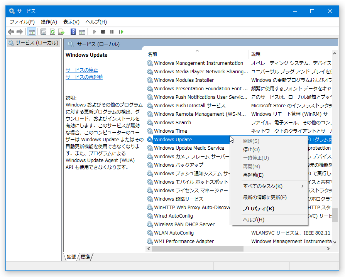Click the gear icon beside Windows Update Medic Service

[x=150, y=148]
